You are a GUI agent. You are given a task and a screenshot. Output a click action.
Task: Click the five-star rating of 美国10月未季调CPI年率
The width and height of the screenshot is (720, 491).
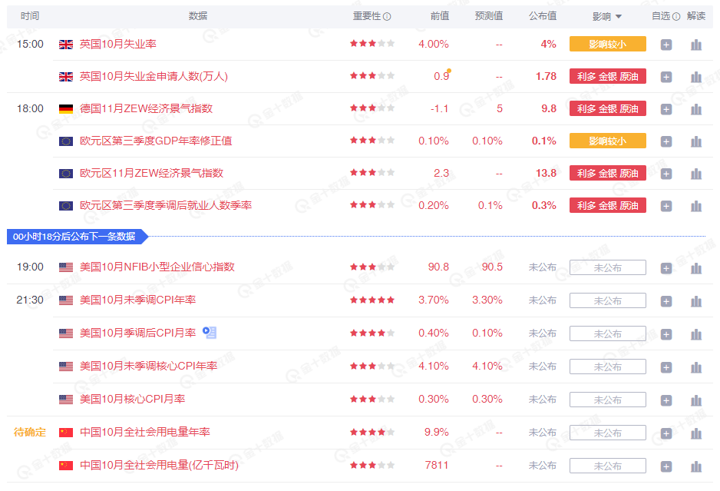point(372,300)
